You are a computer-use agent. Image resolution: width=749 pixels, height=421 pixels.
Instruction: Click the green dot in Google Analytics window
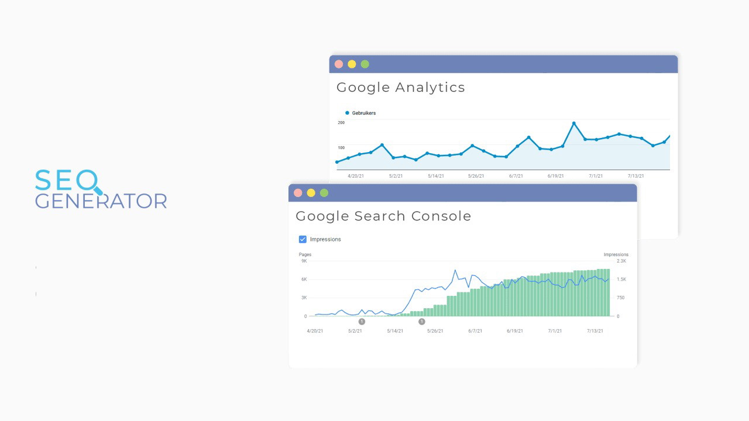(365, 64)
